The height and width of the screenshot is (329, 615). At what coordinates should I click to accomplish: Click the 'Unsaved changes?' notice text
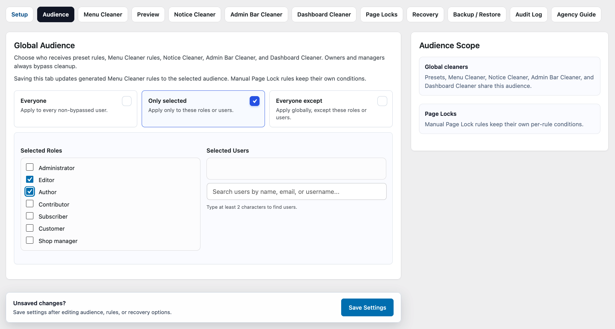pos(39,303)
